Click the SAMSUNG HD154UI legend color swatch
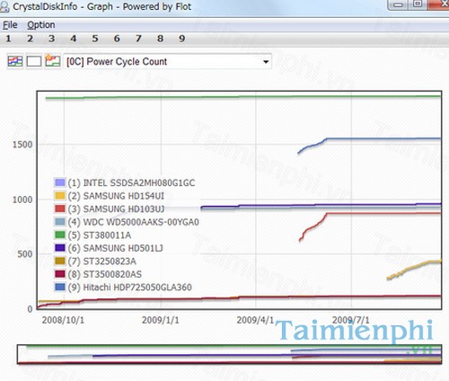The height and width of the screenshot is (381, 449). click(60, 196)
